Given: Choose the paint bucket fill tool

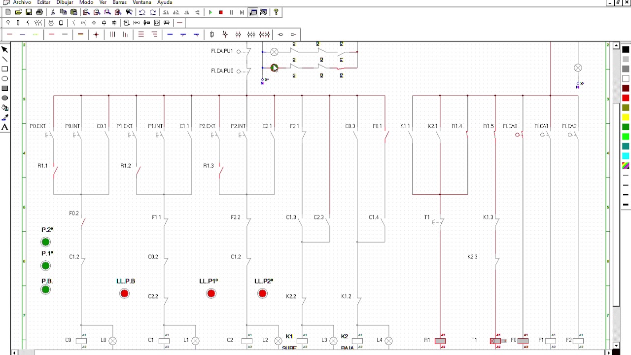Looking at the screenshot, I should (x=5, y=107).
